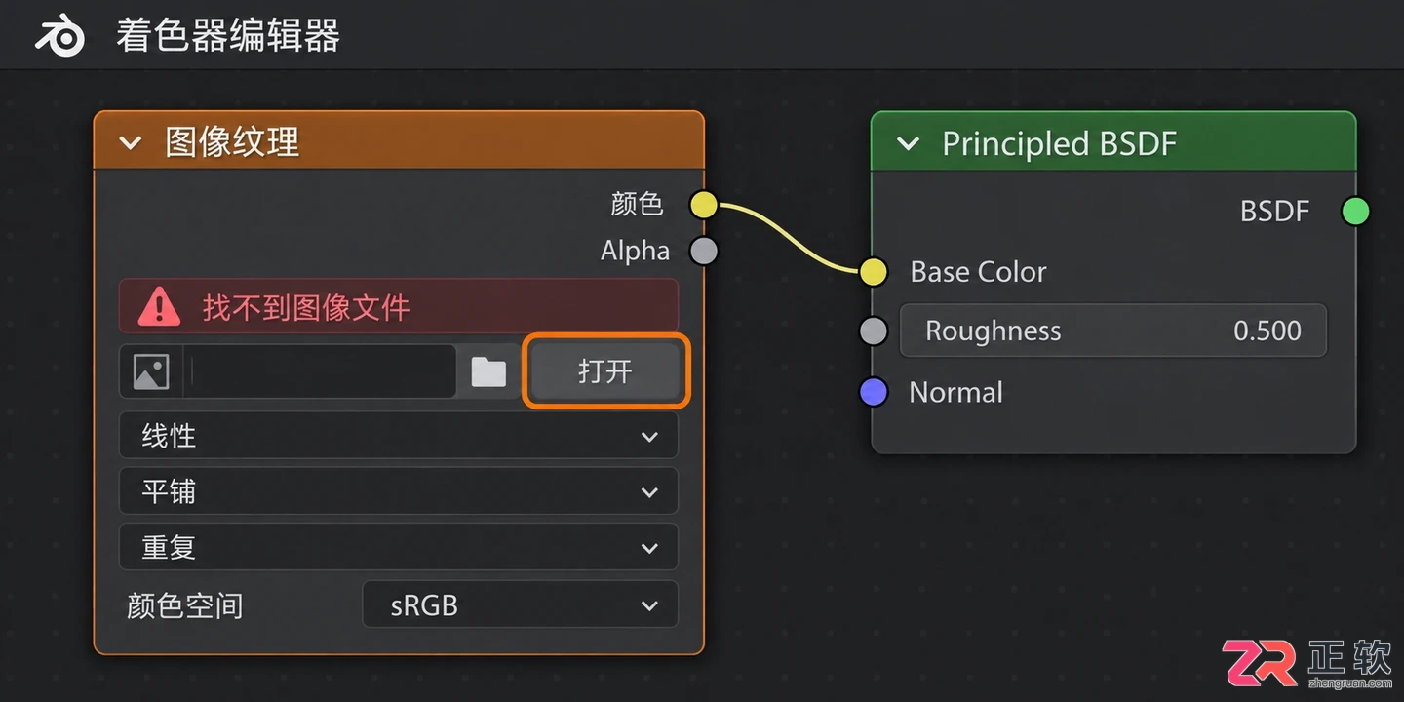Open the 重复 extension dropdown
Viewport: 1404px width, 702px height.
click(398, 547)
